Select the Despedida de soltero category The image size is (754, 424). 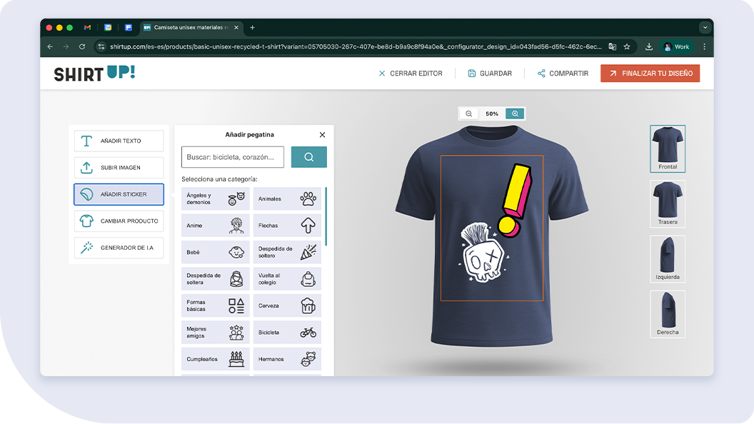tap(287, 253)
